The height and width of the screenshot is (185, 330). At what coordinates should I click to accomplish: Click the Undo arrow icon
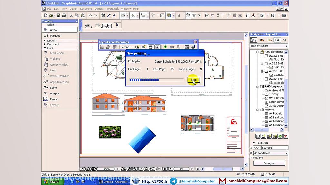pos(90,15)
